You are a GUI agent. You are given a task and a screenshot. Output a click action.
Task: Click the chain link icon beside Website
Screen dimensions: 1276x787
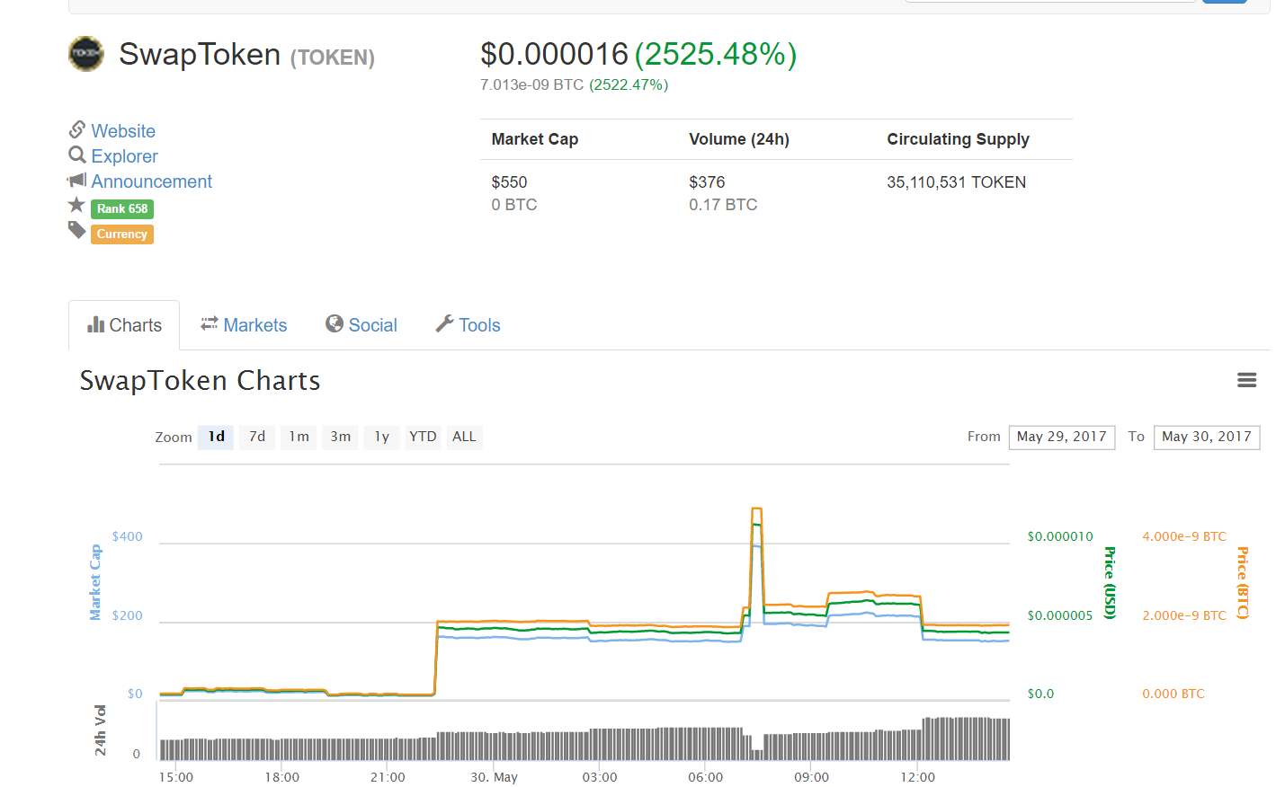pos(77,130)
